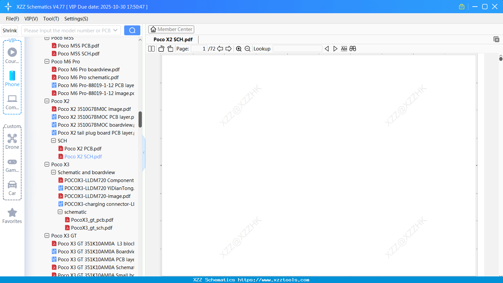This screenshot has height=283, width=503.
Task: Collapse the Poco X2 folder
Action: 47,101
